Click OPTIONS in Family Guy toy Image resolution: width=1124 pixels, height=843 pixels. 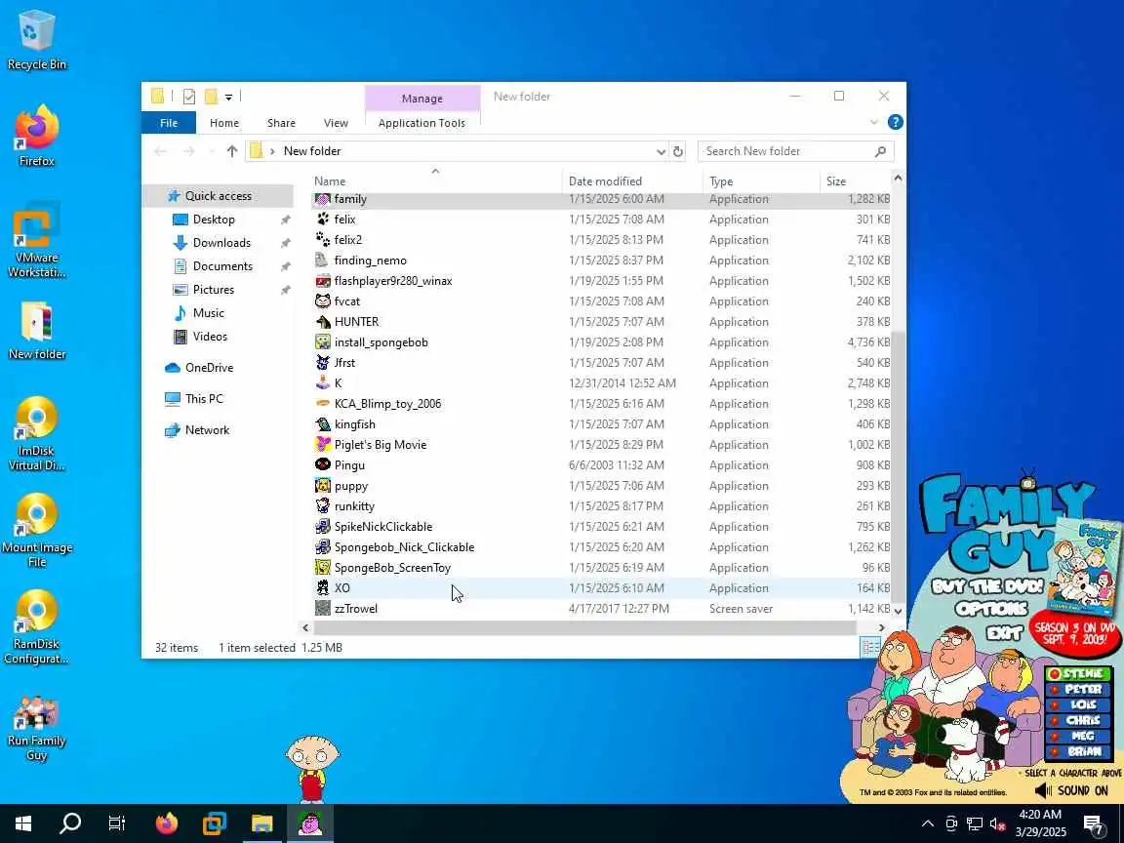[x=990, y=610]
